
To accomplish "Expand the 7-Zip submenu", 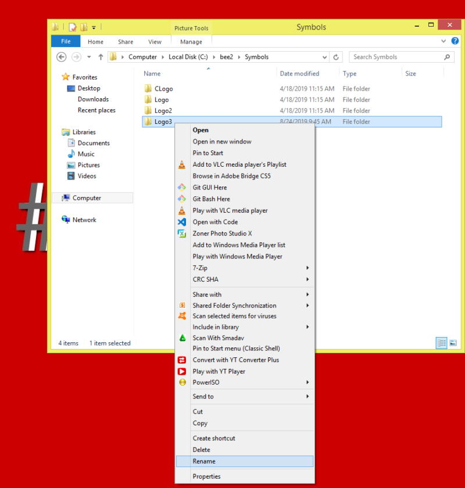I will (x=307, y=268).
